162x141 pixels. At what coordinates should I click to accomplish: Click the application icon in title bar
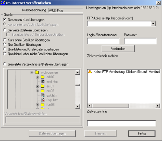tap(3, 3)
